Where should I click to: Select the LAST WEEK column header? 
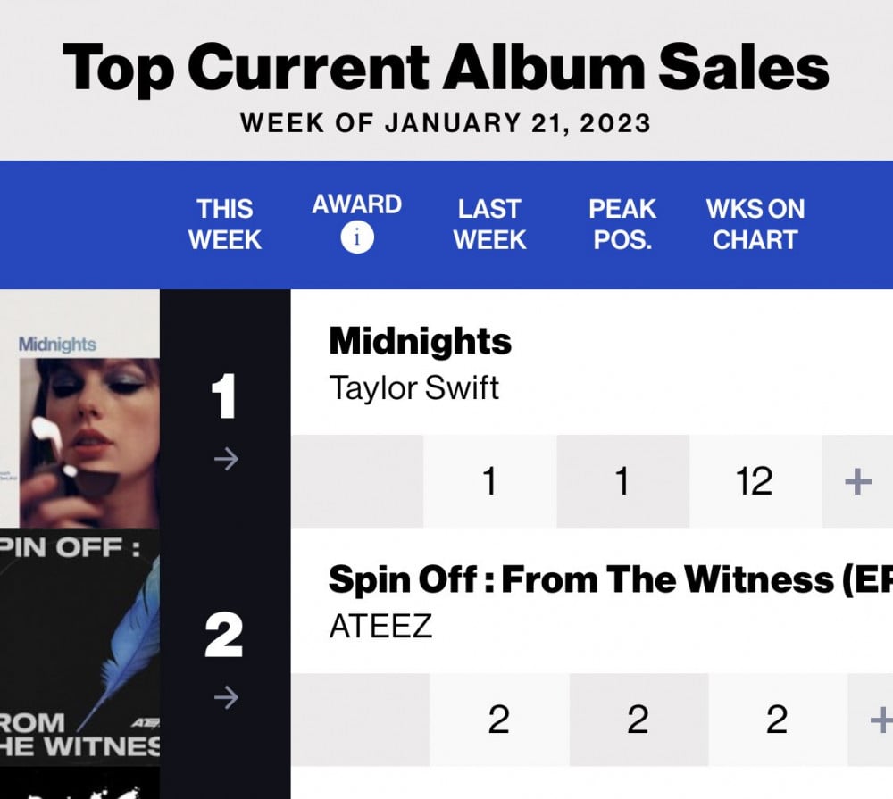[x=489, y=224]
